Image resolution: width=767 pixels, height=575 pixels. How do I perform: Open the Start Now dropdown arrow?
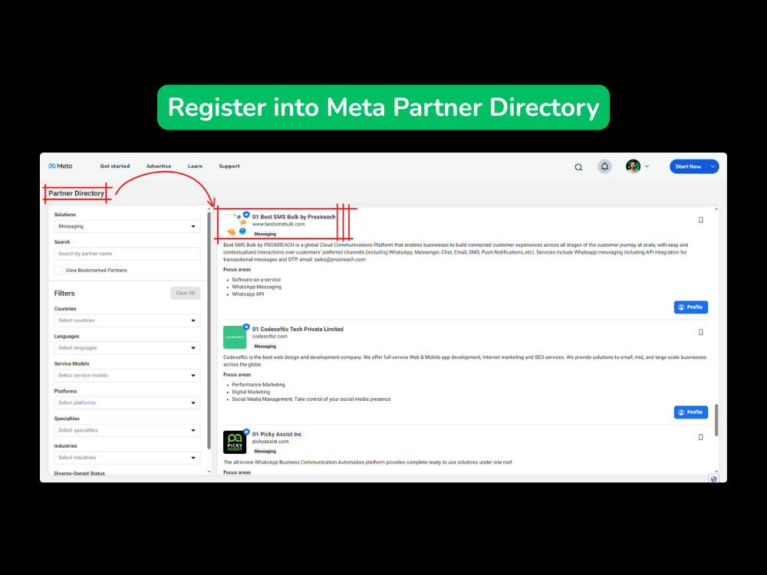click(713, 166)
